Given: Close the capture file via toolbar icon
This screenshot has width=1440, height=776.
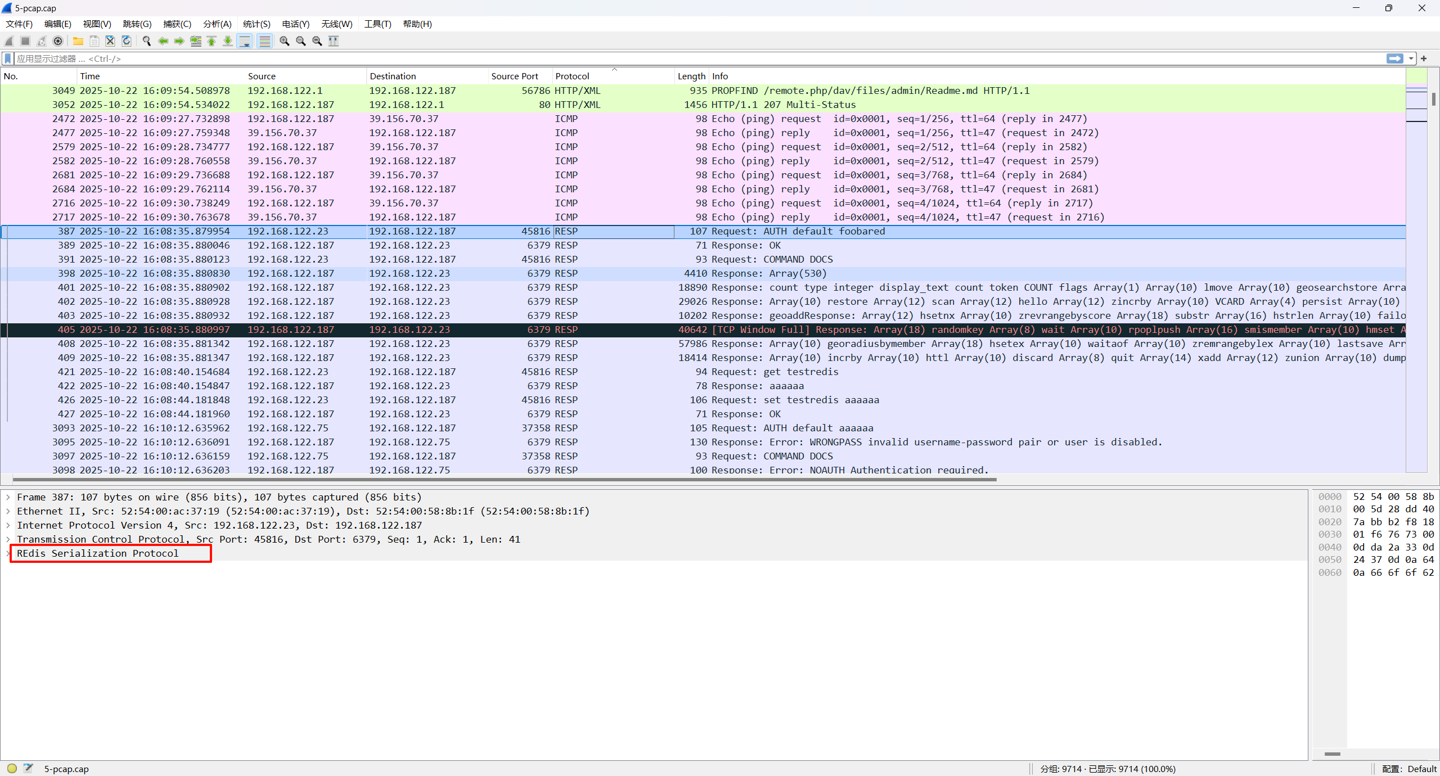Looking at the screenshot, I should (x=110, y=41).
